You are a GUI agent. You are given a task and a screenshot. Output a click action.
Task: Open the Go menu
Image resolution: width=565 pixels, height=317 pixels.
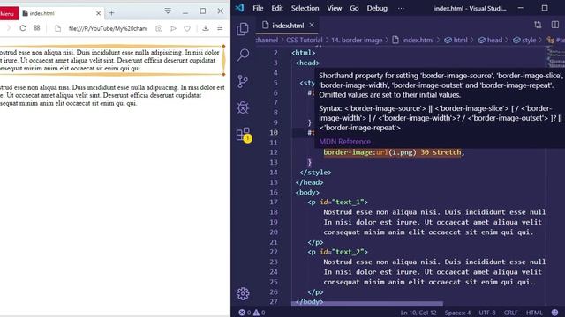[354, 8]
